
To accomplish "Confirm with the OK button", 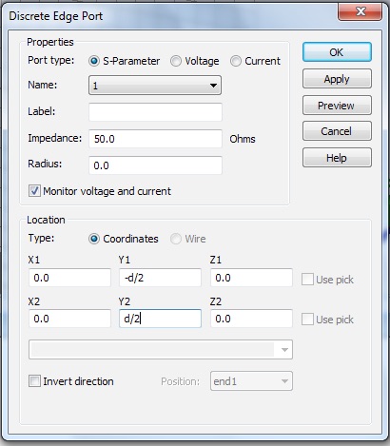I will pyautogui.click(x=337, y=52).
